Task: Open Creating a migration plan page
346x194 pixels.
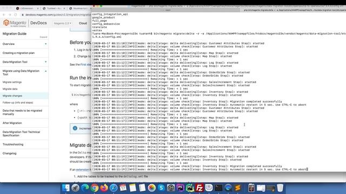Action: (x=18, y=53)
